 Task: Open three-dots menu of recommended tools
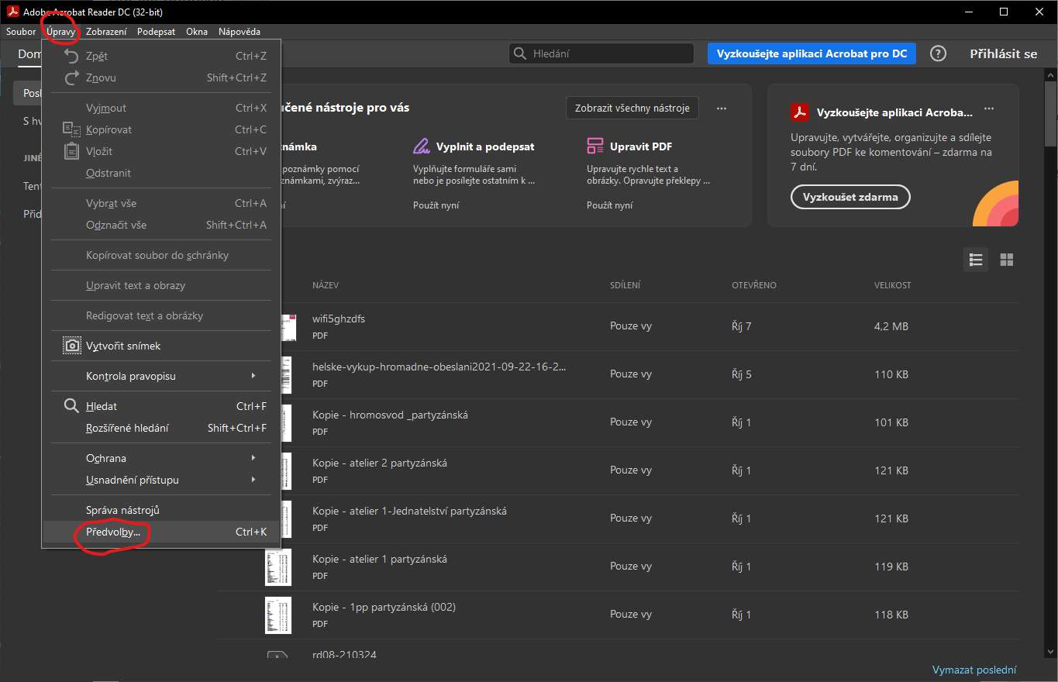pyautogui.click(x=722, y=108)
